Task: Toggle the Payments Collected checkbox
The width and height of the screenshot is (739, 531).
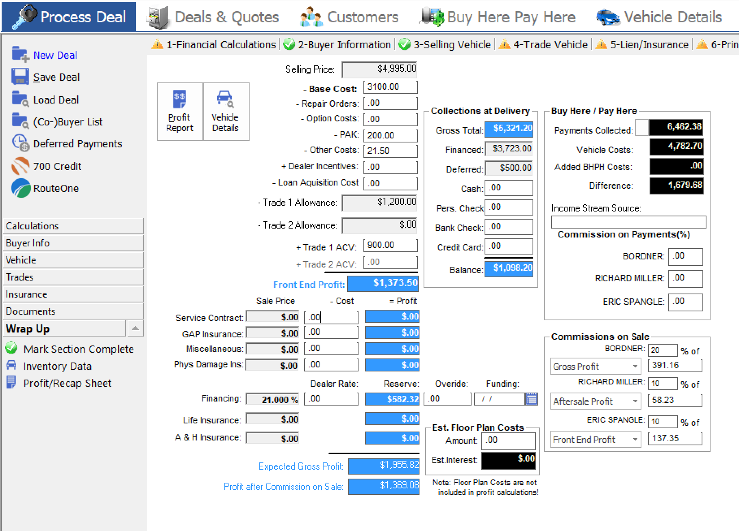Action: click(x=641, y=128)
